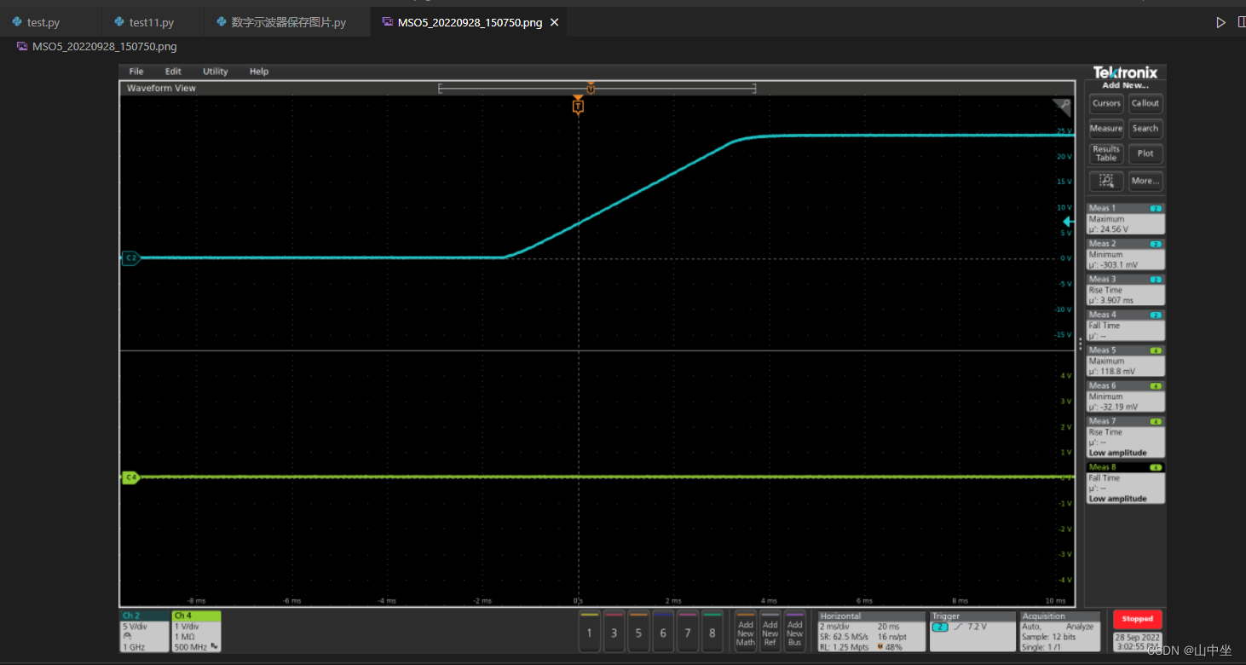
Task: Click Add New Bus button
Action: [795, 632]
